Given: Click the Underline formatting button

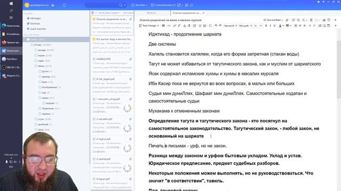Looking at the screenshot, I should [x=274, y=26].
